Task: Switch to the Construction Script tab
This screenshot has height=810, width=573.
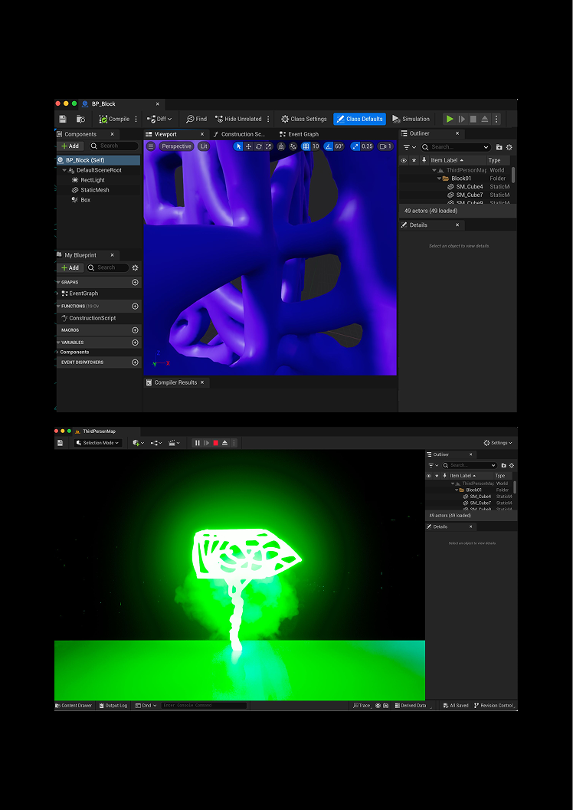Action: pyautogui.click(x=243, y=134)
